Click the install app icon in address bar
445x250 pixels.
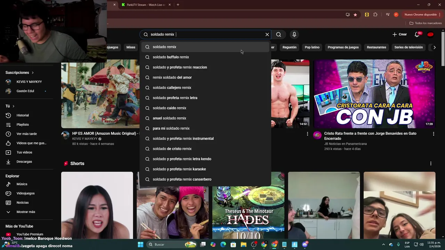(x=348, y=15)
